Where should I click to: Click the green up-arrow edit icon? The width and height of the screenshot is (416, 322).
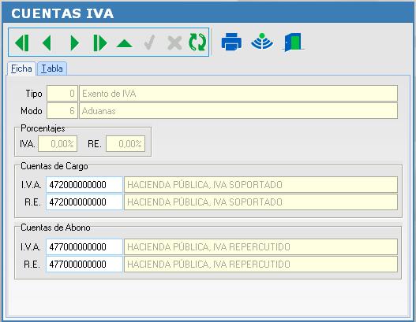tap(124, 43)
